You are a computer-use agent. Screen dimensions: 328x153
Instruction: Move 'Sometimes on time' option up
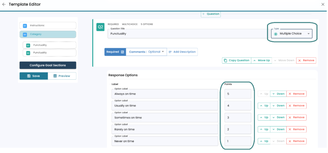tap(264, 117)
